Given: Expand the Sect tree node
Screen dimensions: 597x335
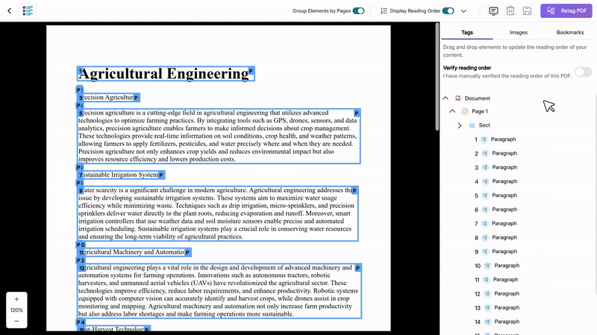Looking at the screenshot, I should (460, 126).
